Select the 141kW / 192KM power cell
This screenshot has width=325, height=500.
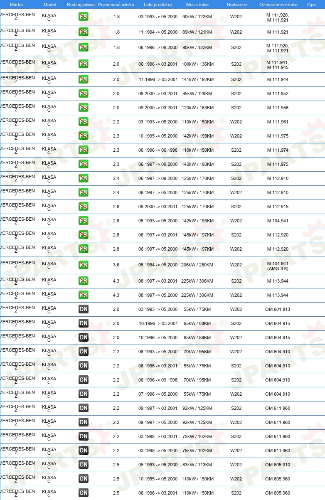coord(198,79)
